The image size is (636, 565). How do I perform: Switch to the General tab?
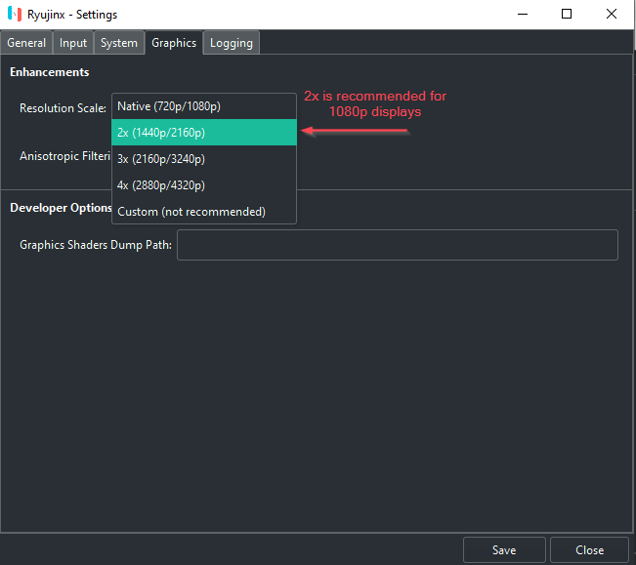pos(26,43)
